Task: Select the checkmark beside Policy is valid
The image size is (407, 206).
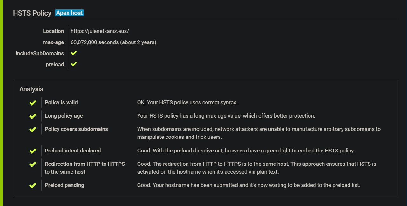Action: tap(32, 103)
